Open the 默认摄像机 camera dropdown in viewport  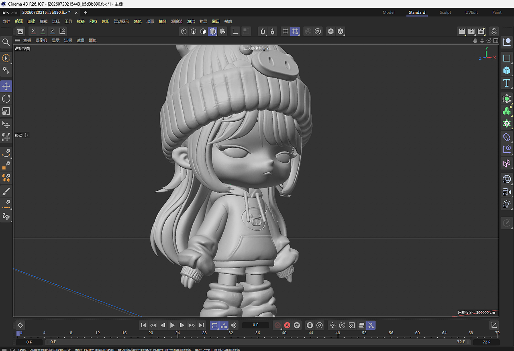[x=255, y=49]
